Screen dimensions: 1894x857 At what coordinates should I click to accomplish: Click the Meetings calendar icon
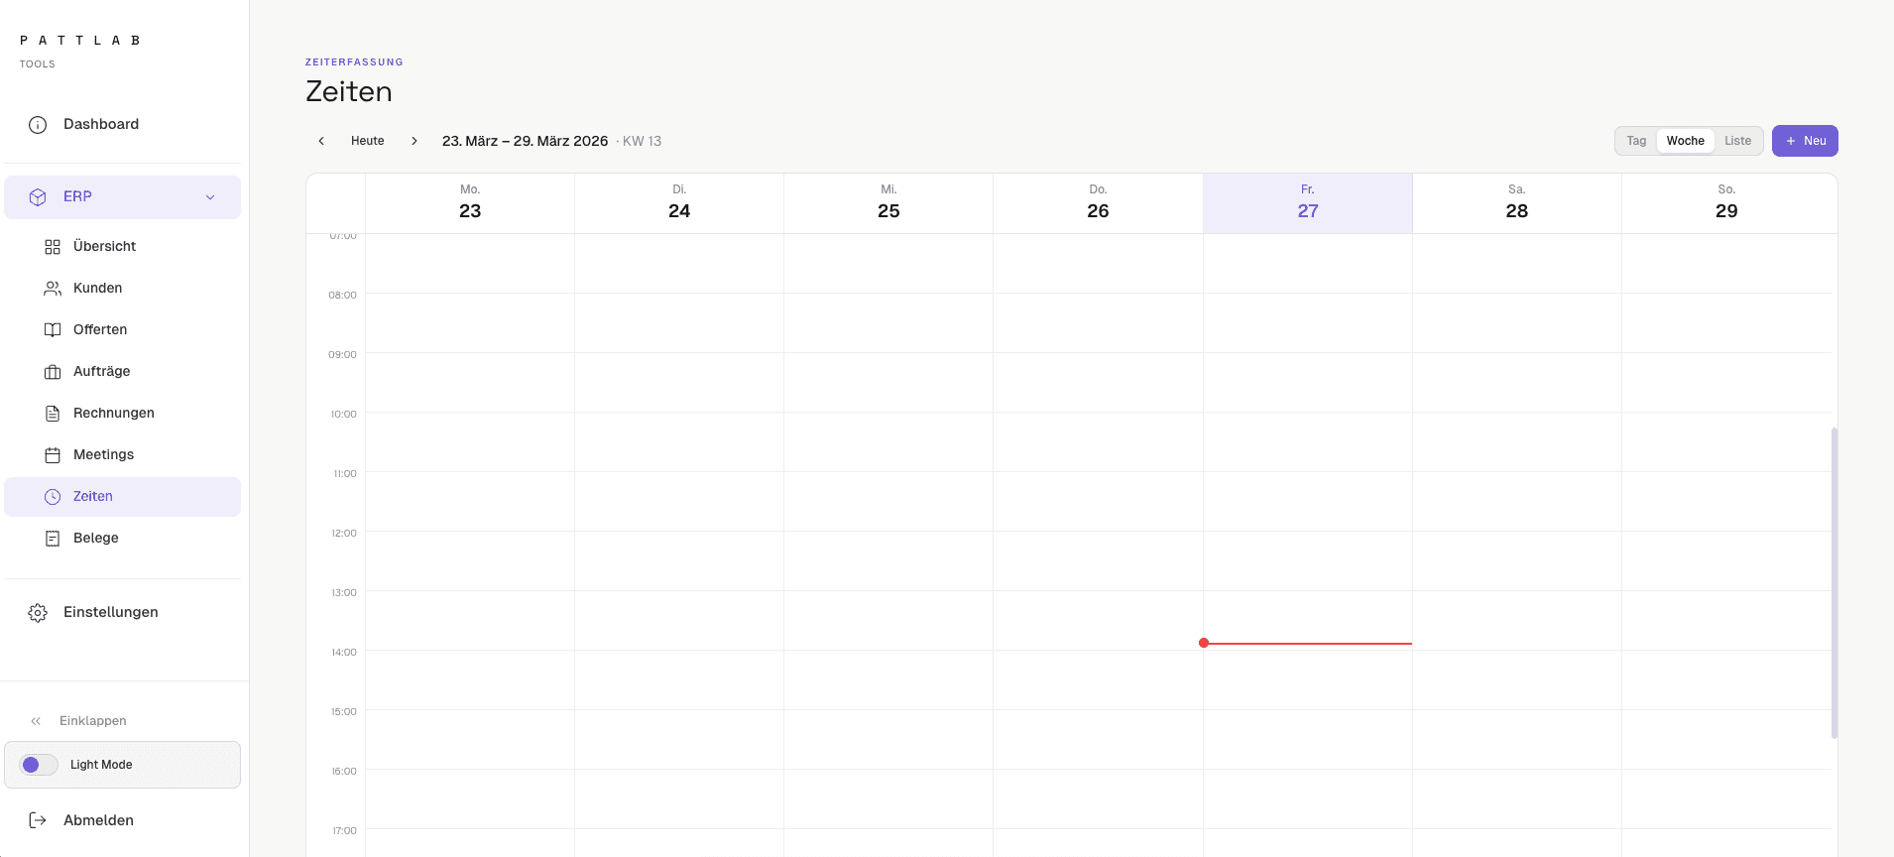[53, 455]
